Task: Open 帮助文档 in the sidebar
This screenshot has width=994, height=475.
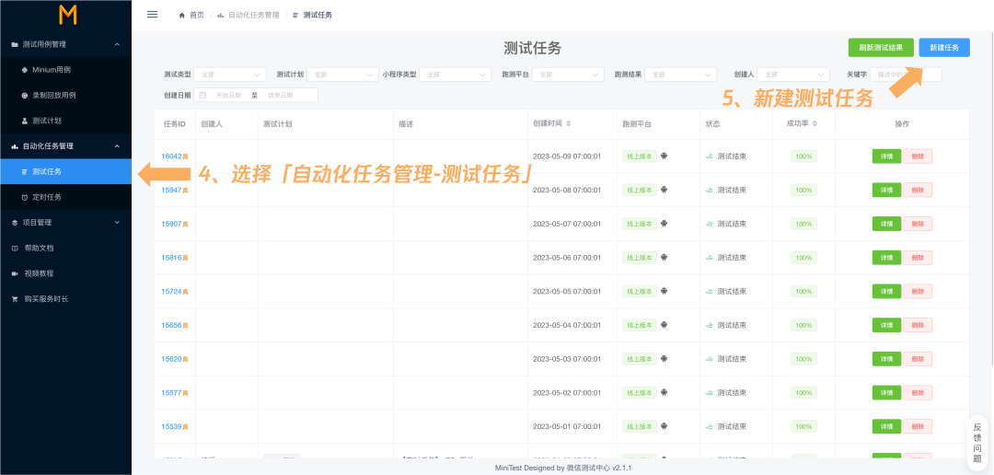Action: click(66, 248)
